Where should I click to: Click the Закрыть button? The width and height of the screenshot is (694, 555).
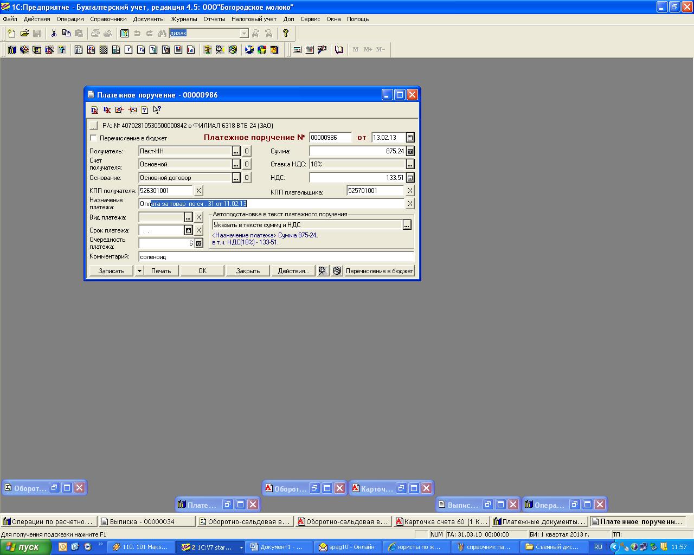coord(248,270)
